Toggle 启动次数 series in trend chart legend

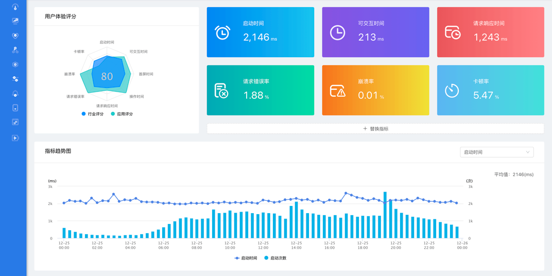click(x=275, y=258)
